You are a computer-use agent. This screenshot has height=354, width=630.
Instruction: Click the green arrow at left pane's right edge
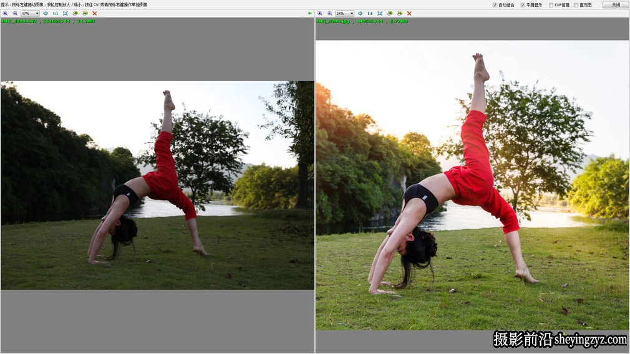tap(310, 13)
